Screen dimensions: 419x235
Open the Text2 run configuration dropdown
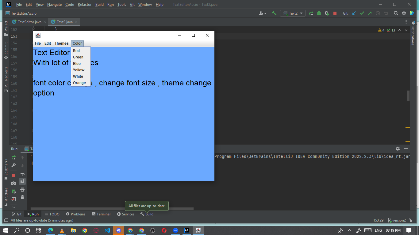click(x=292, y=13)
